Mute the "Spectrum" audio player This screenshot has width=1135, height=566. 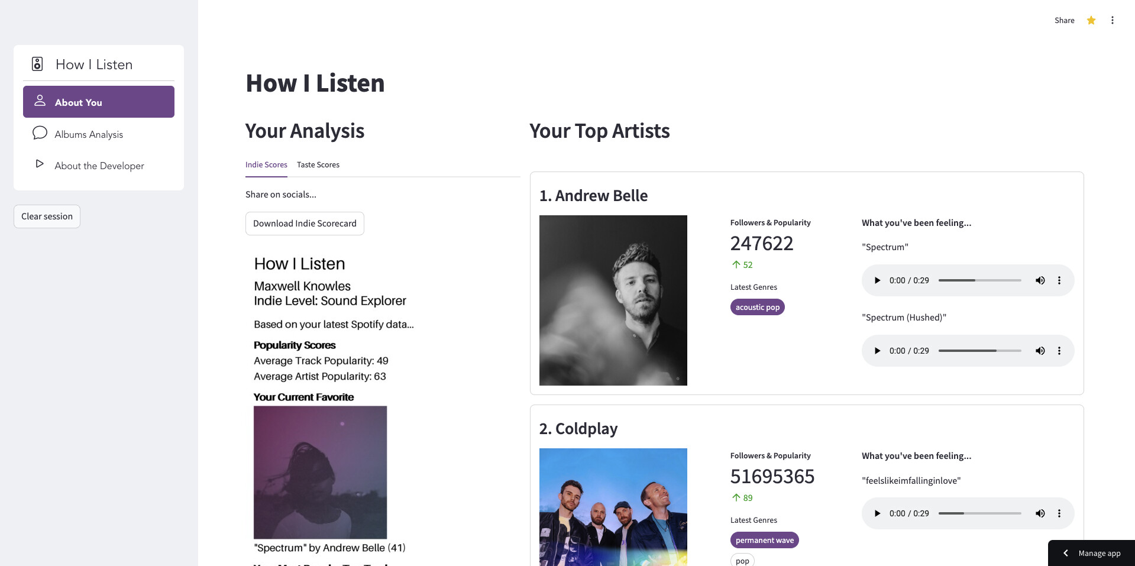pos(1040,280)
